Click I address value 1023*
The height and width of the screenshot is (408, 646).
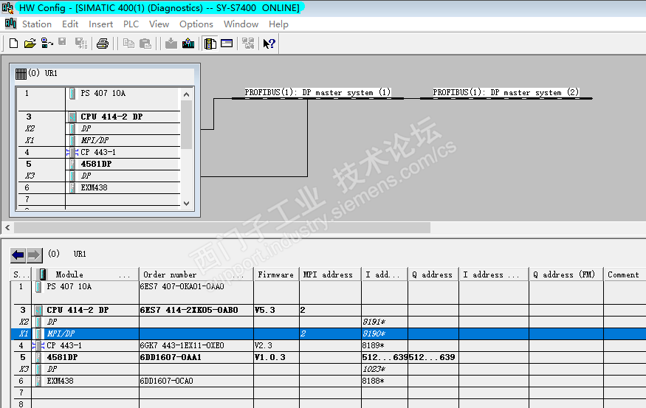374,370
